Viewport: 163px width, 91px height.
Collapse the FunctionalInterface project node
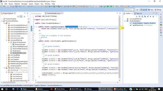pos(2,21)
